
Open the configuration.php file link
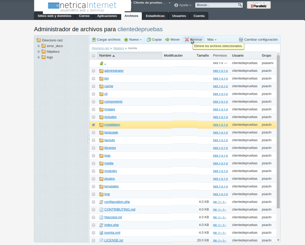click(117, 202)
